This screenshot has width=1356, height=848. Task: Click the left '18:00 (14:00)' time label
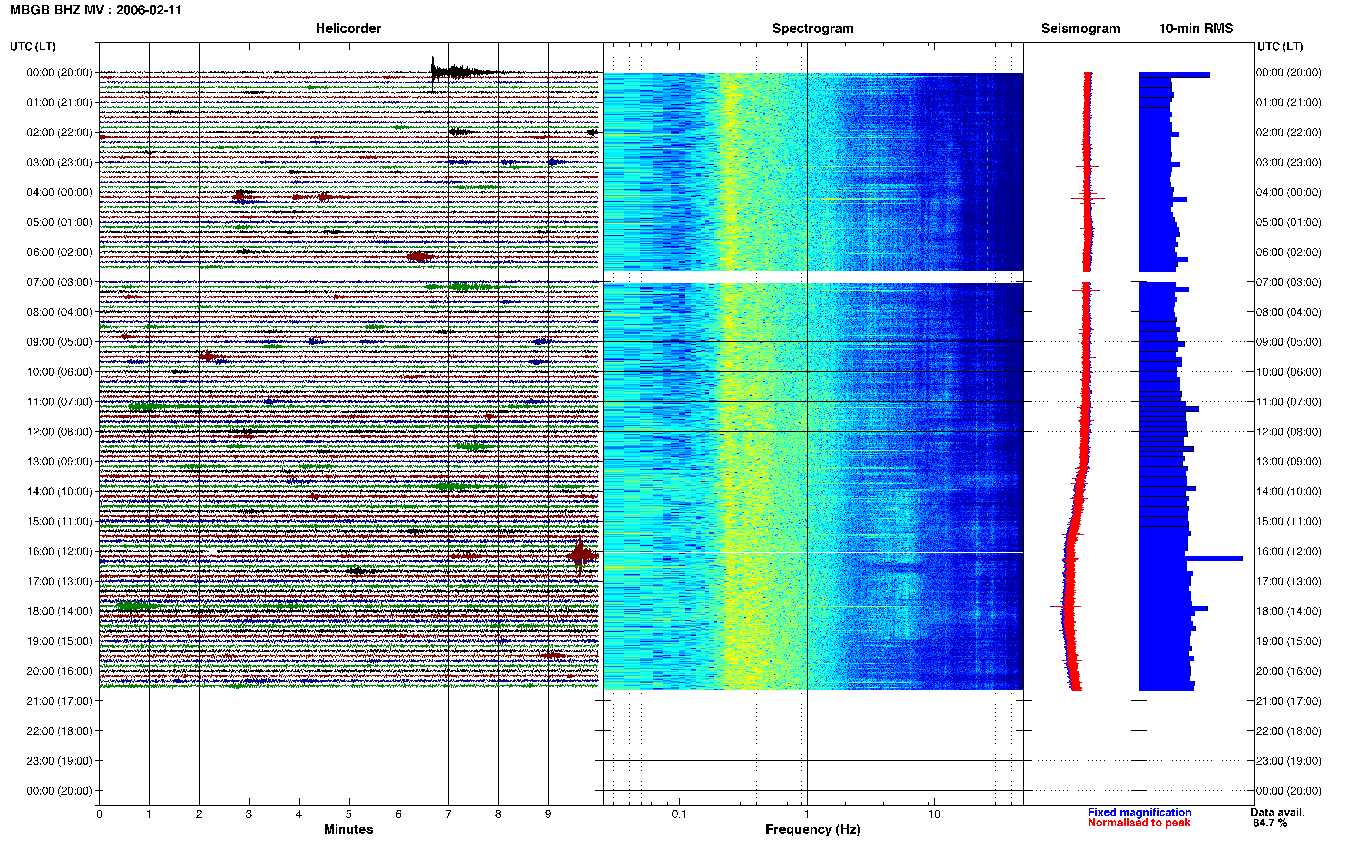point(59,611)
